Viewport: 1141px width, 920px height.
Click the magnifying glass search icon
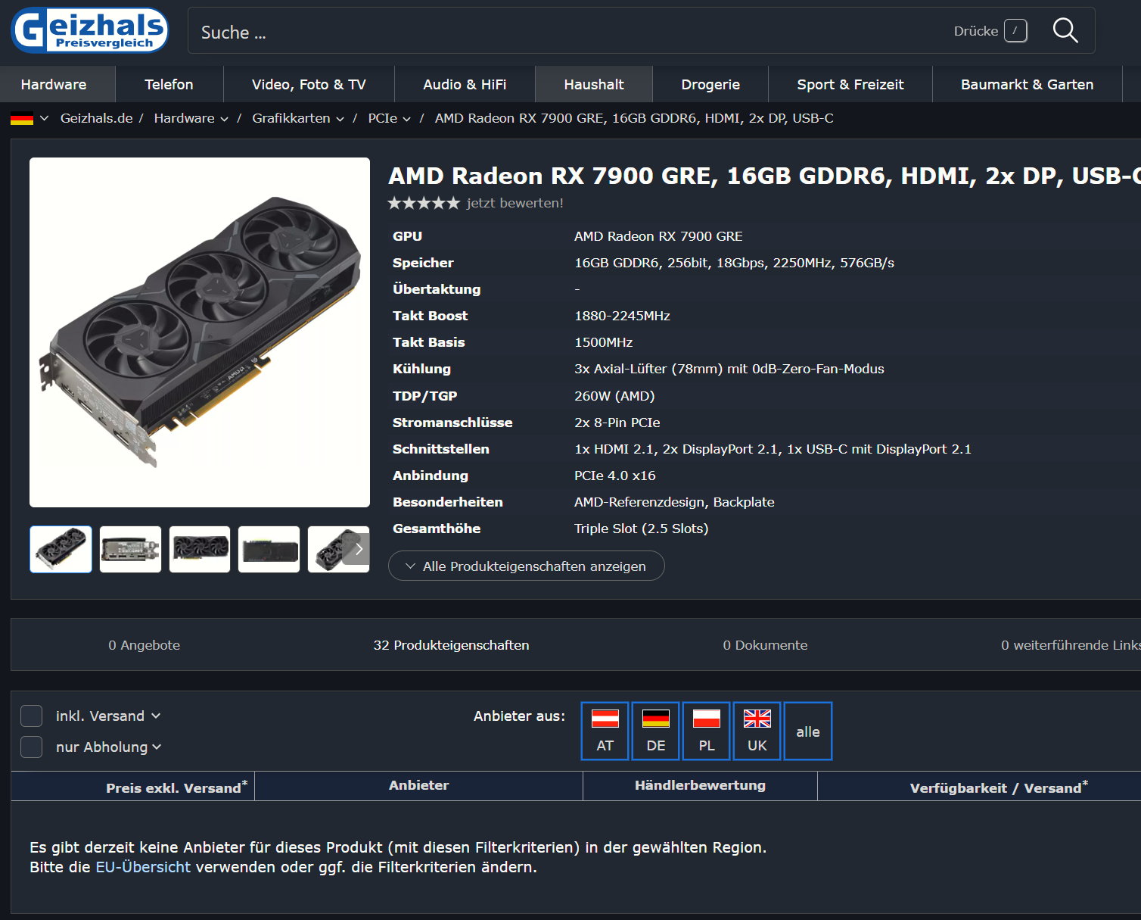click(x=1065, y=30)
